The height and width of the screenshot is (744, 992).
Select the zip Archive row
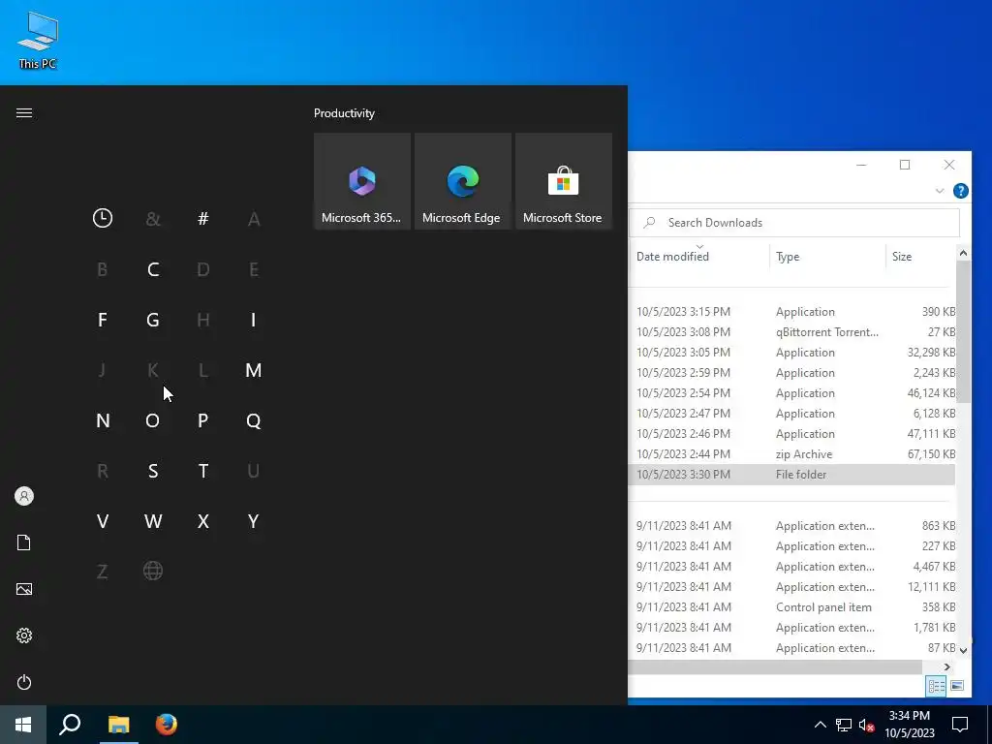coord(792,454)
